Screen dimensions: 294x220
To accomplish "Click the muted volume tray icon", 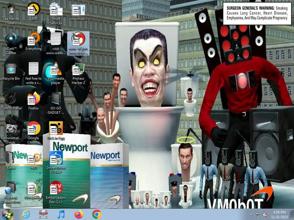I will coord(265,215).
